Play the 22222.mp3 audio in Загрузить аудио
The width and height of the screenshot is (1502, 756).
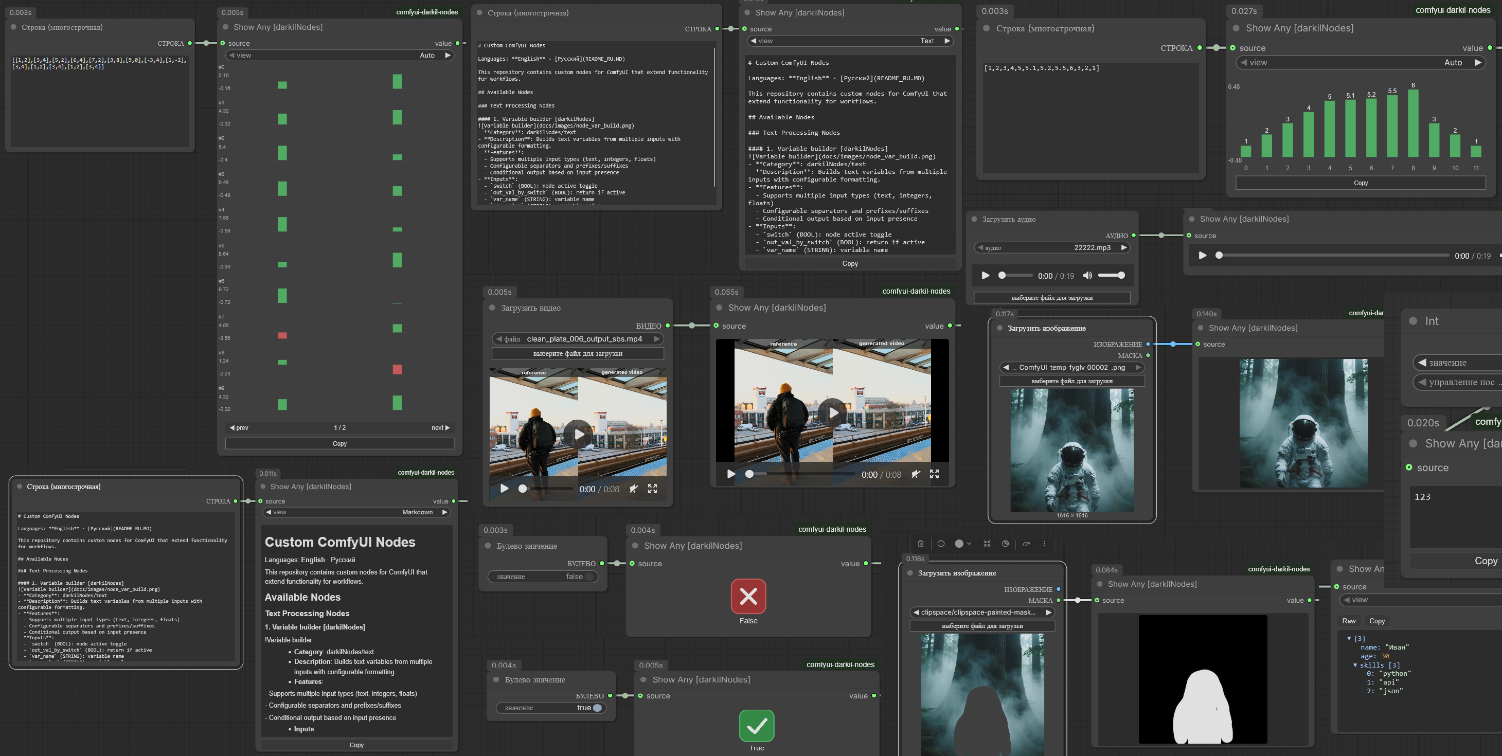pyautogui.click(x=986, y=276)
